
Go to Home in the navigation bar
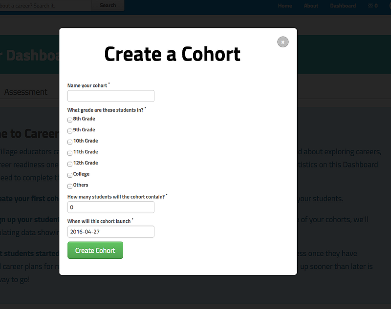(x=285, y=6)
